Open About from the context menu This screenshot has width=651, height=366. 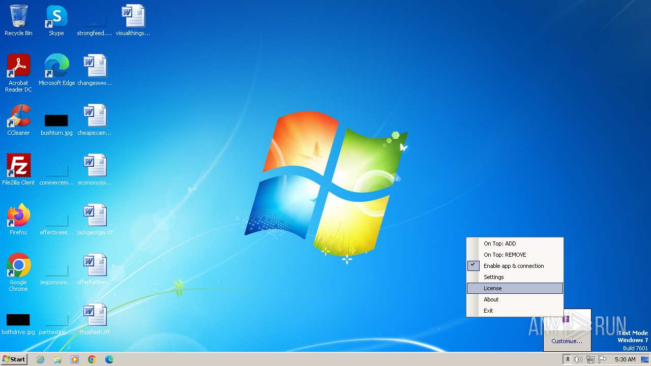tap(515, 299)
